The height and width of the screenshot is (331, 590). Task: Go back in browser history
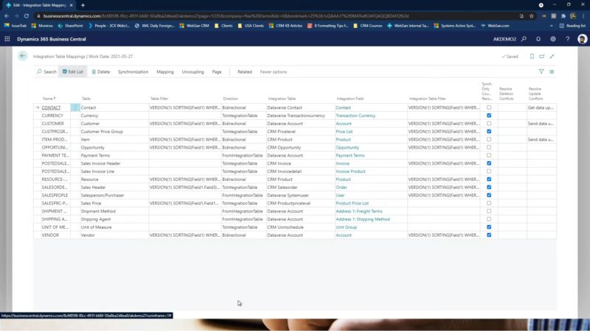pos(7,16)
